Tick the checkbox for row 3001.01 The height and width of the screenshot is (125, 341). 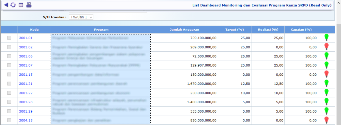[x=9, y=38]
